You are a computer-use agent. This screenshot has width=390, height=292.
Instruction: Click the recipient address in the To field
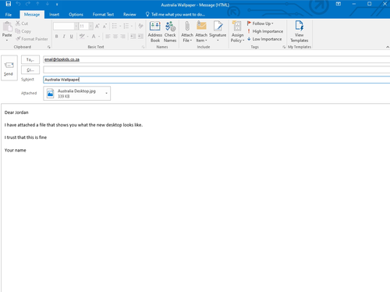pyautogui.click(x=62, y=59)
